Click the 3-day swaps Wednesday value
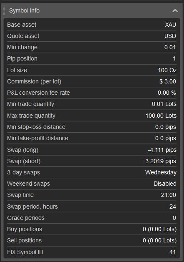Screen dimensions: 184x262 [161, 172]
